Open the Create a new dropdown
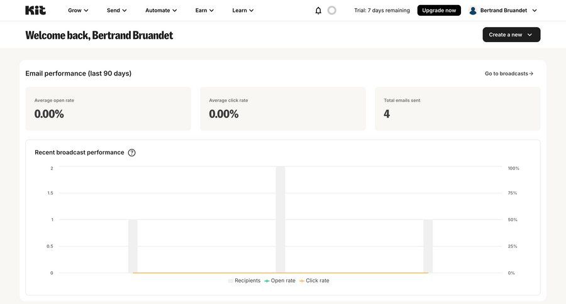The width and height of the screenshot is (566, 304). (511, 35)
